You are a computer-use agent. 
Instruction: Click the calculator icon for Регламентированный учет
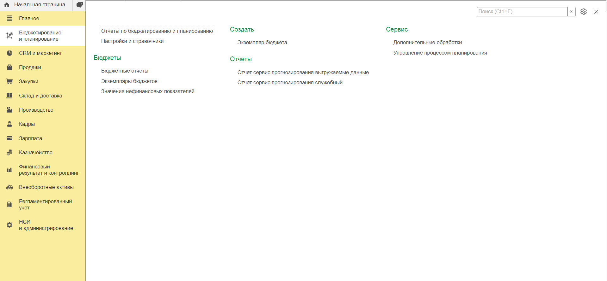9,204
